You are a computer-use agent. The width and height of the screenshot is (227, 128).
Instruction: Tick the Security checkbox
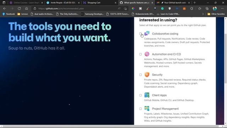[140, 75]
